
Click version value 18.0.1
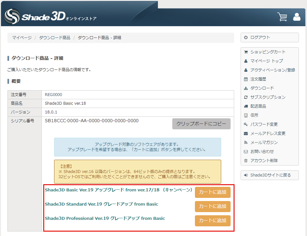tap(51, 112)
